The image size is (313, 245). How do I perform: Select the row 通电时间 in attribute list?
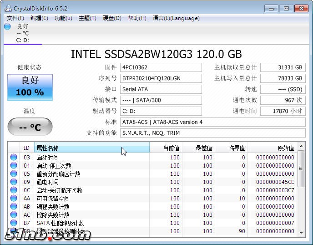[152, 182]
